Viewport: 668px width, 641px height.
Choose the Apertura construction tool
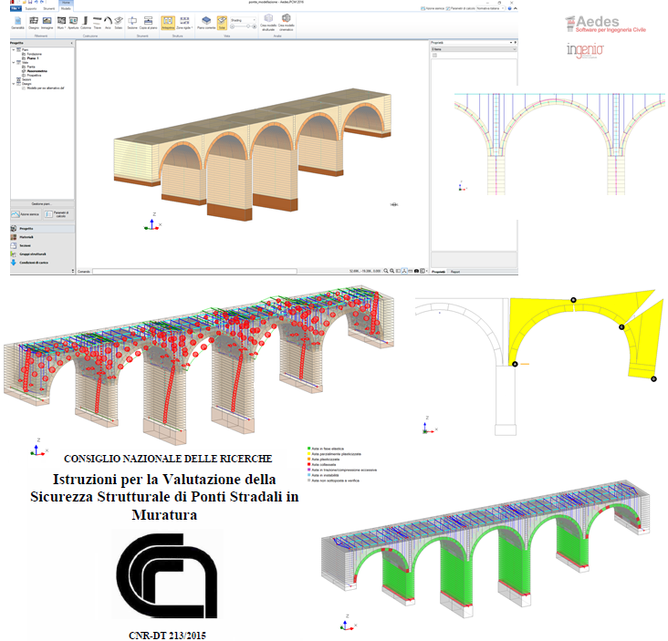pyautogui.click(x=73, y=23)
